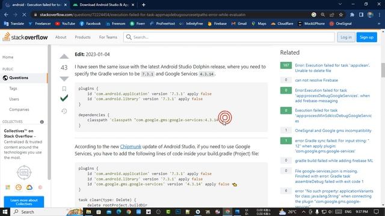This screenshot has width=385, height=216.
Task: Open the Products menu
Action: coord(82,37)
